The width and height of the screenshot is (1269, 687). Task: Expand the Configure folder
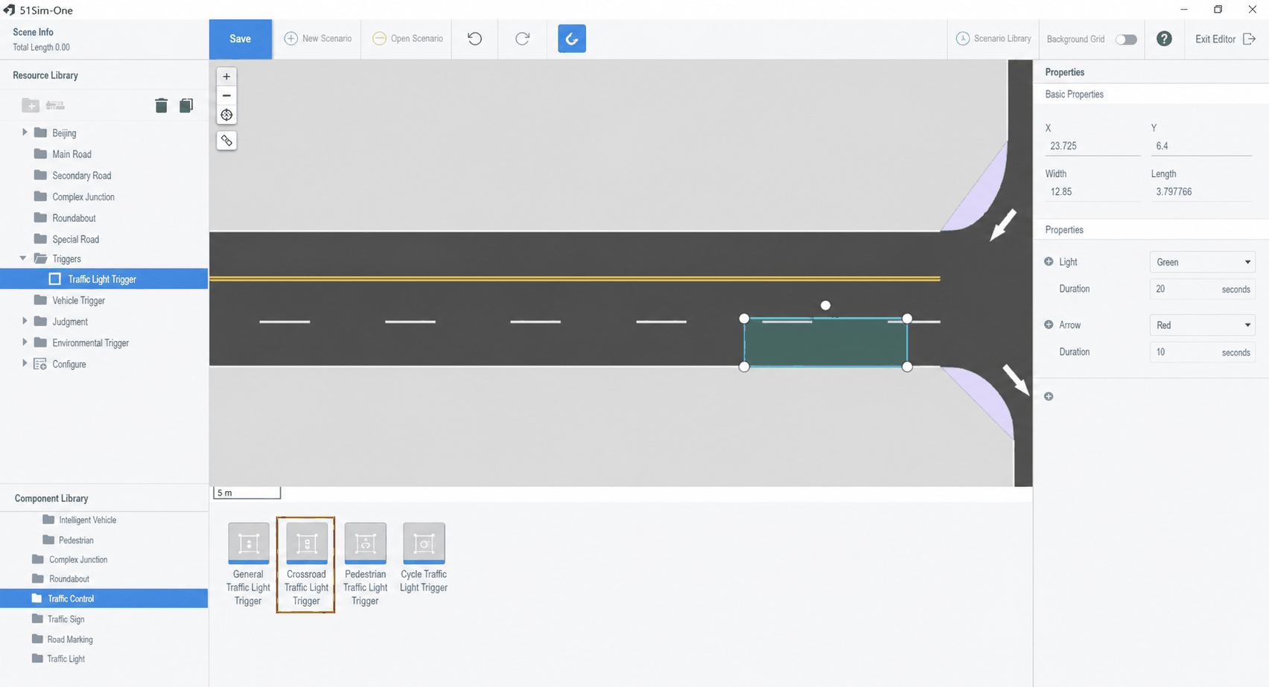25,363
